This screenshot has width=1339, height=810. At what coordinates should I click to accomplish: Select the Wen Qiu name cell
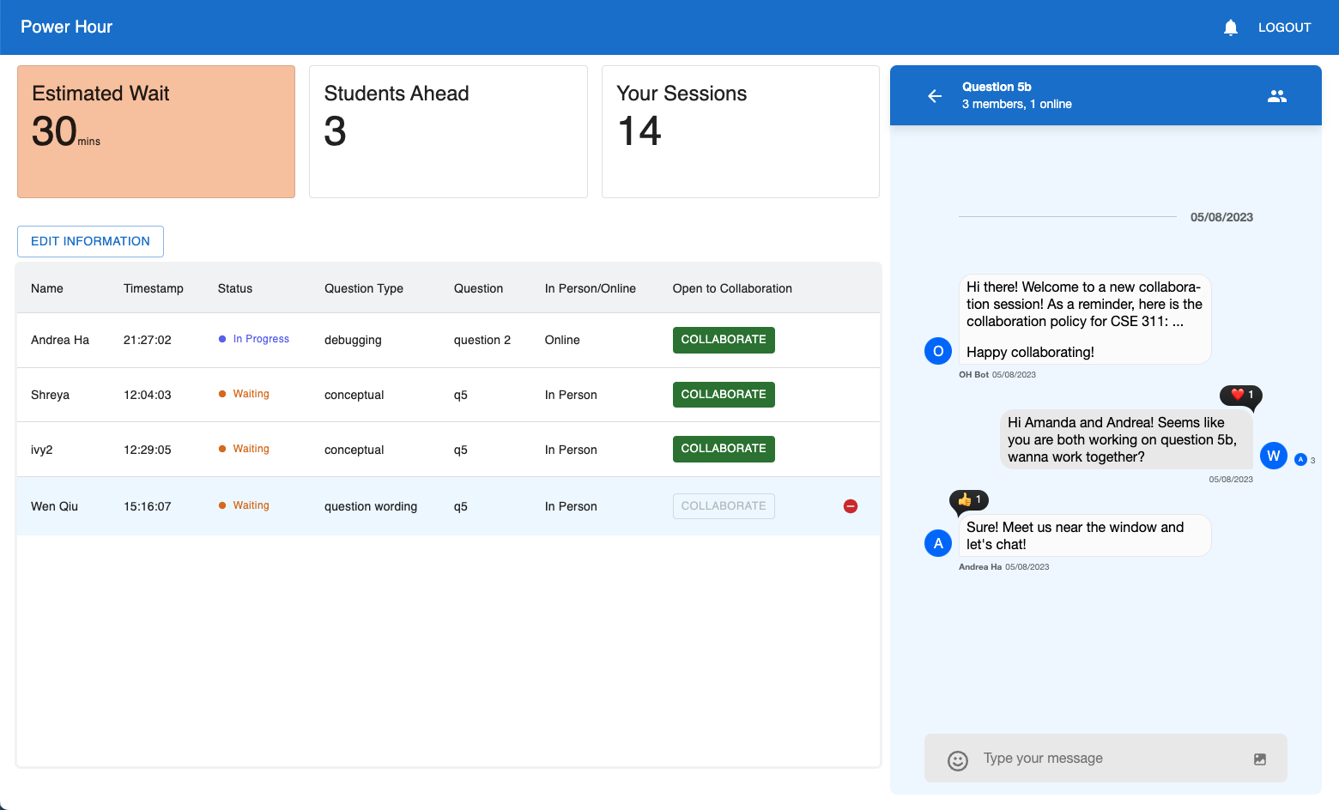pos(54,506)
